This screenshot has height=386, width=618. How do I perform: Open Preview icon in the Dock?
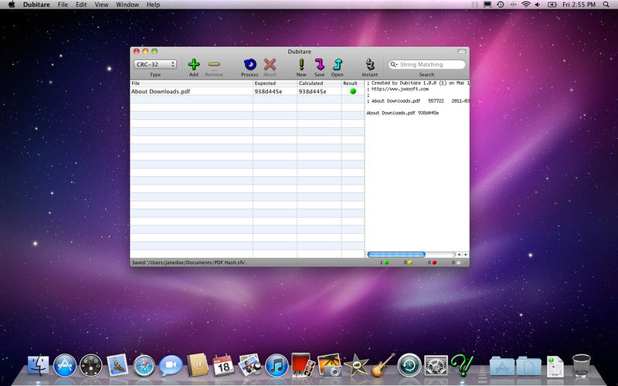[250, 364]
